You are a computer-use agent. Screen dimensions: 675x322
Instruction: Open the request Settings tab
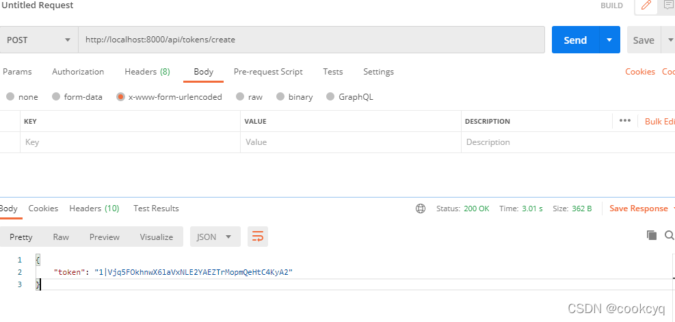tap(378, 72)
